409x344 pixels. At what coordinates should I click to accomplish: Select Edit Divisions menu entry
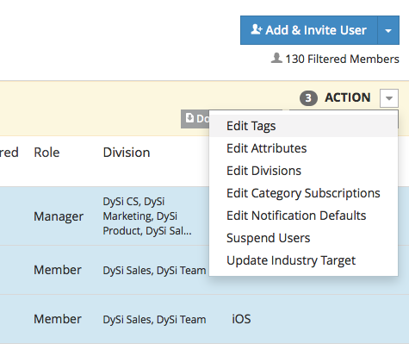tap(304, 171)
